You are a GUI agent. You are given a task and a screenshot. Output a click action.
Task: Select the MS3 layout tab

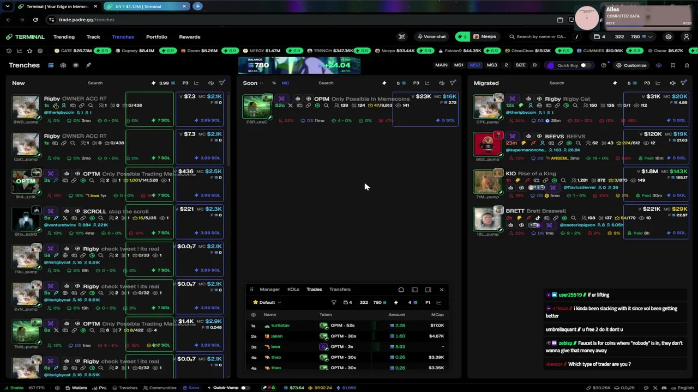click(x=492, y=65)
